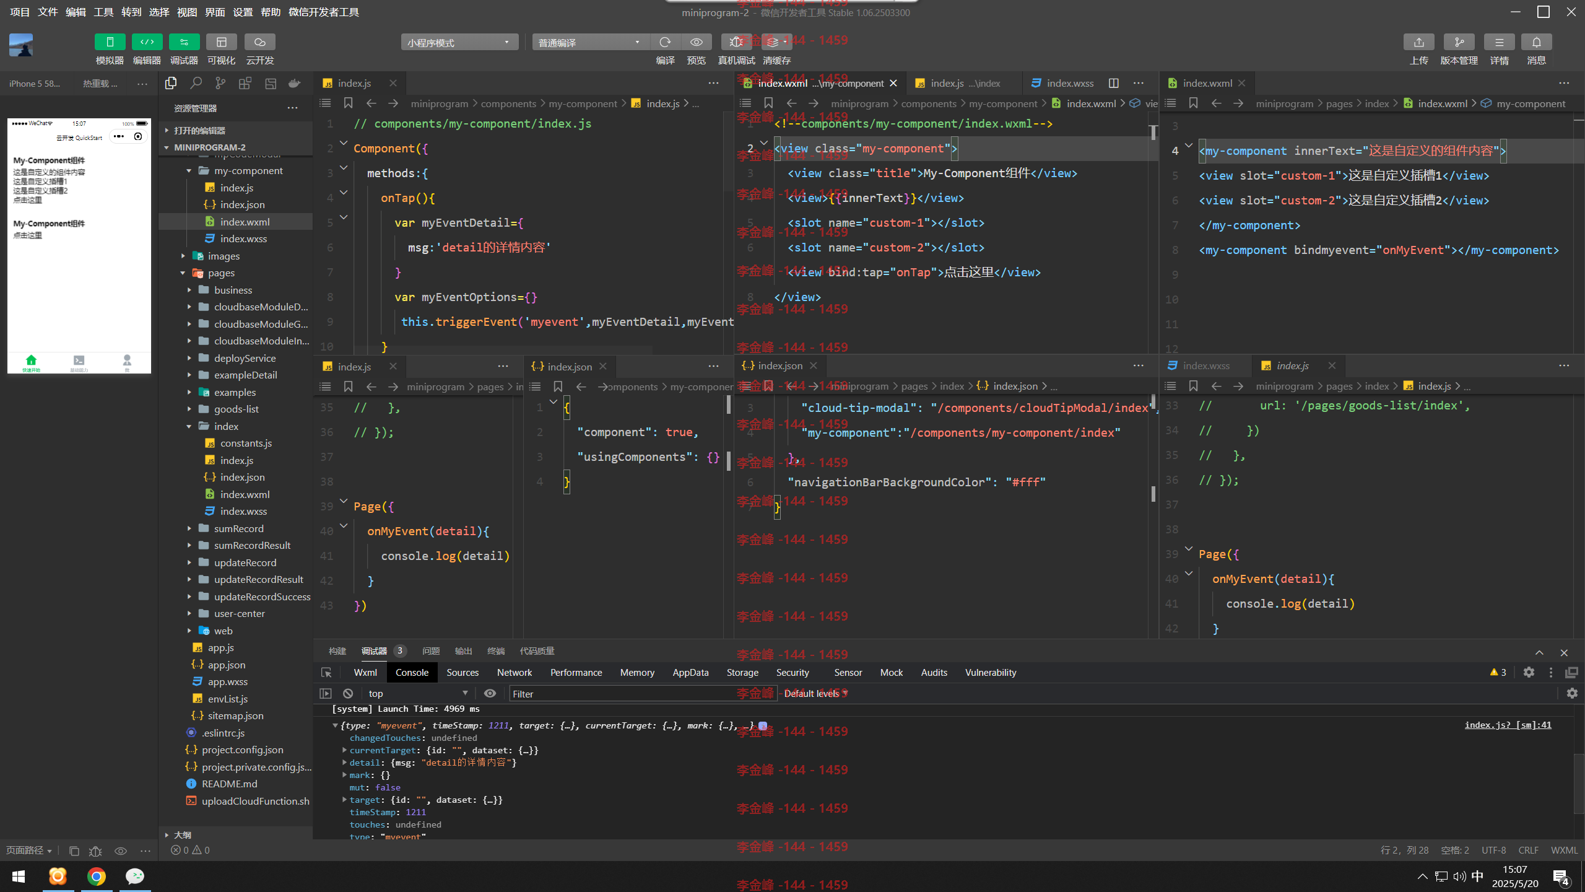1585x892 pixels.
Task: Open the debugger settings gear icon
Action: 1529,672
